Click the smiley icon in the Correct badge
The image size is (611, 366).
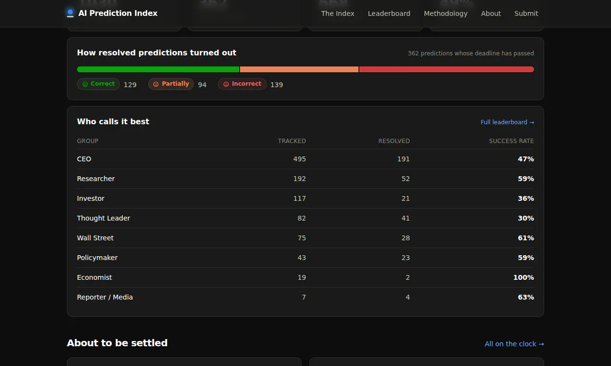click(85, 84)
